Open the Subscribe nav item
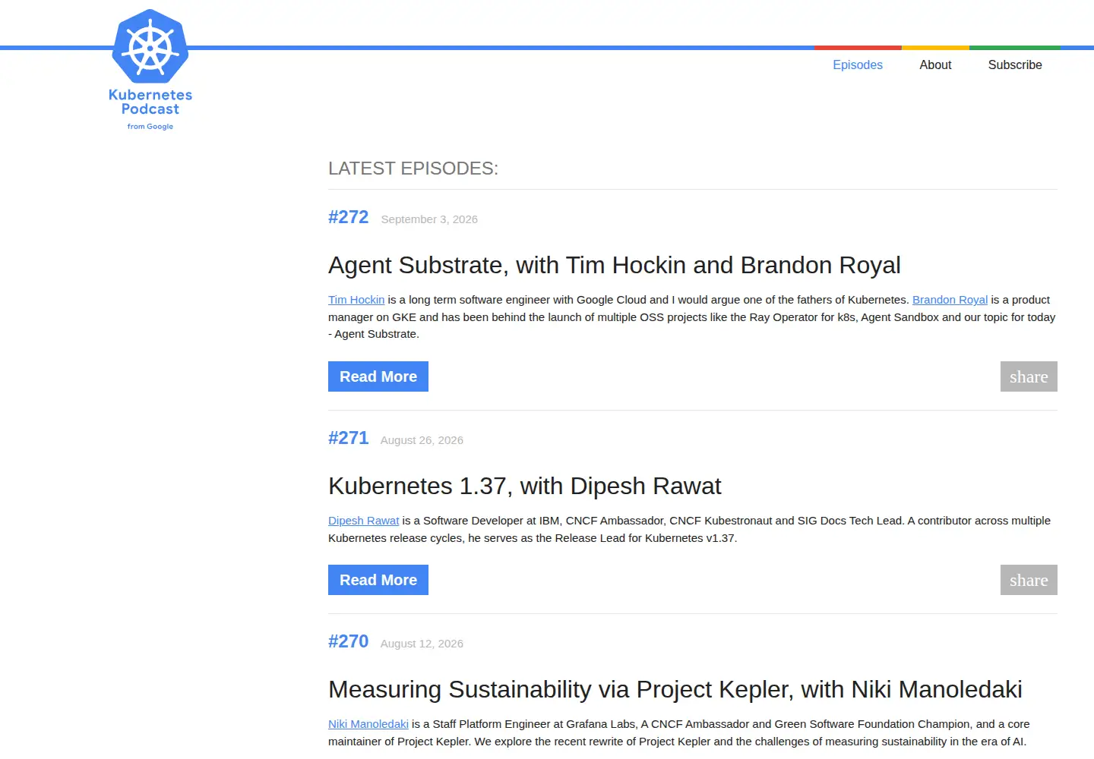Screen dimensions: 1094x759 (1015, 65)
